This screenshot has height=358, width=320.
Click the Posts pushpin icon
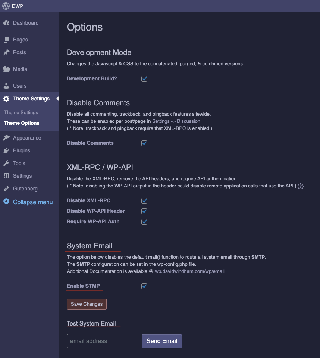pos(6,52)
